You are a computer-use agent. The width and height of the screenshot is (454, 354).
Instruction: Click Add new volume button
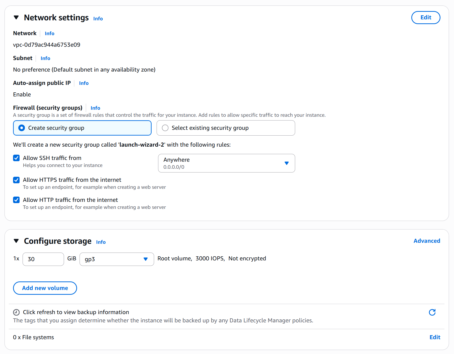pos(45,288)
